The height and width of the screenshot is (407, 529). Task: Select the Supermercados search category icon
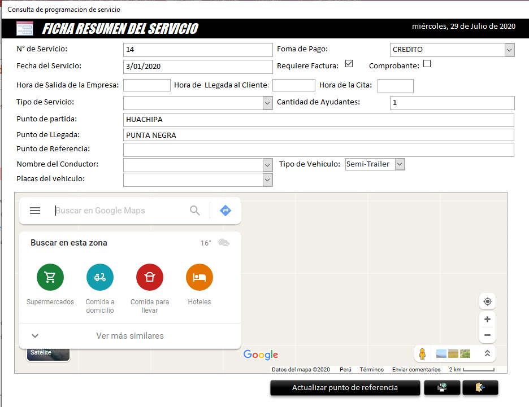coord(50,277)
